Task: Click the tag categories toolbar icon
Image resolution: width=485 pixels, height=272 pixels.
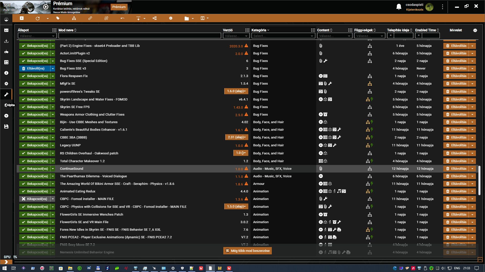Action: tap(58, 18)
